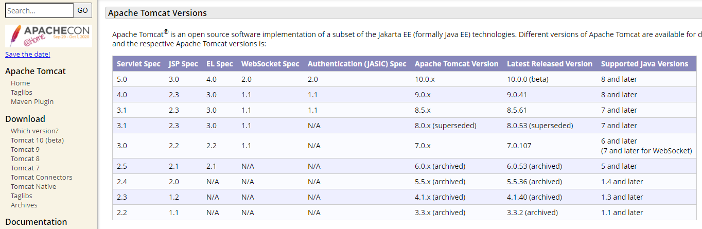Image resolution: width=702 pixels, height=229 pixels.
Task: Click 'Latest Released Version' column header
Action: coord(550,64)
